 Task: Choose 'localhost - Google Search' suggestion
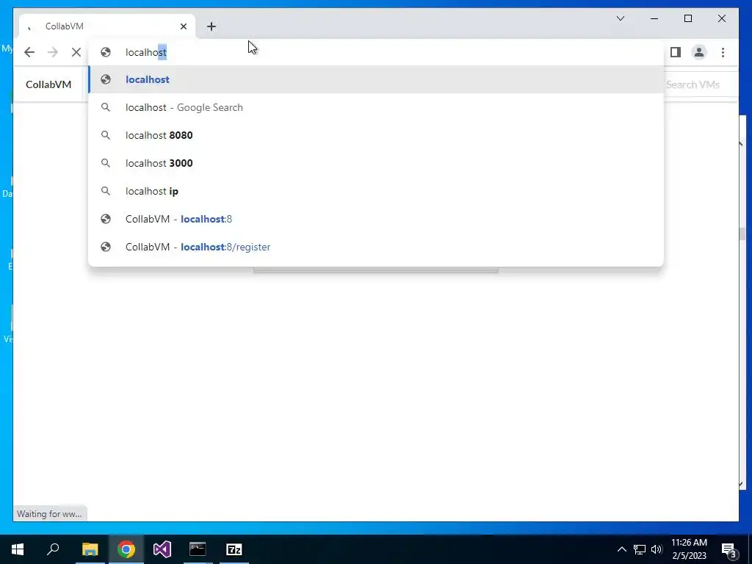(x=376, y=107)
